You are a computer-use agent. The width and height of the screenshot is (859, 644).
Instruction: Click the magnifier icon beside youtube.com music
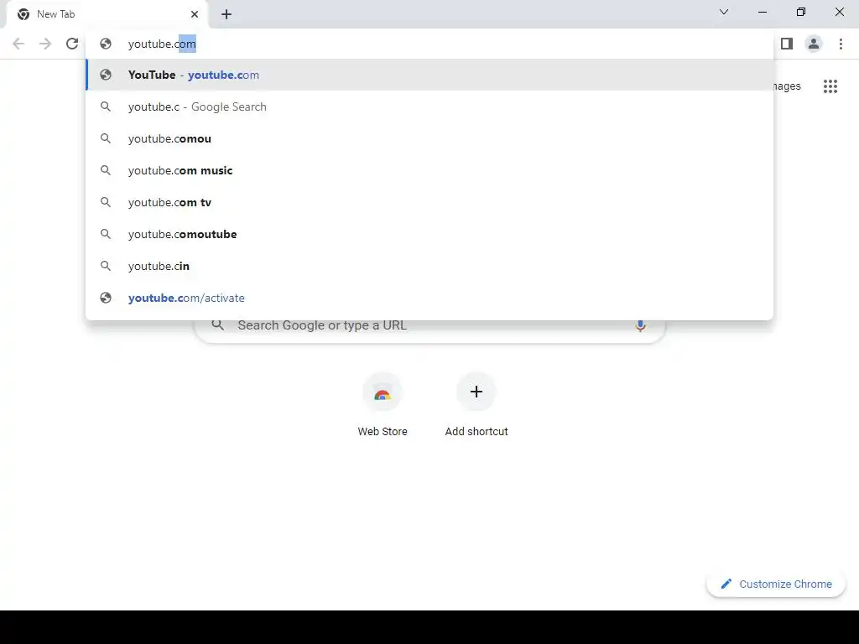tap(106, 170)
